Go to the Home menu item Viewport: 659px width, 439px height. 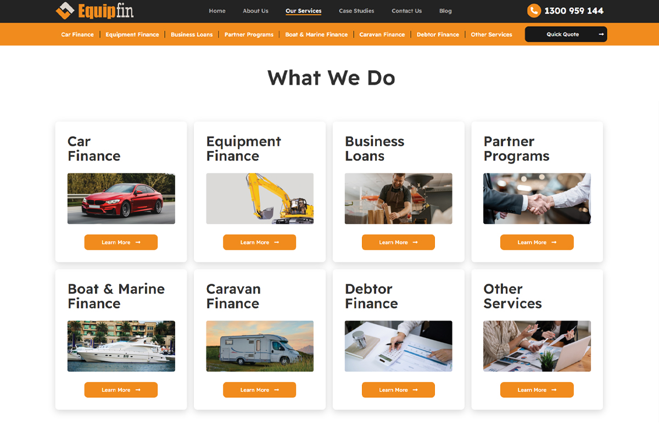point(217,11)
